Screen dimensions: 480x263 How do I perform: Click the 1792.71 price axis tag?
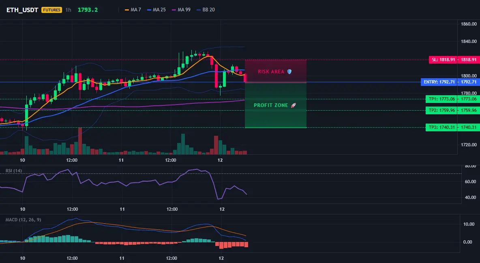[469, 82]
